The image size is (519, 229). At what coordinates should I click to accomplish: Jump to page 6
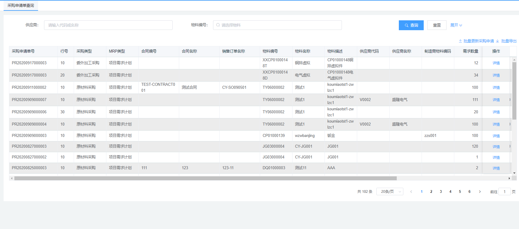(x=469, y=192)
